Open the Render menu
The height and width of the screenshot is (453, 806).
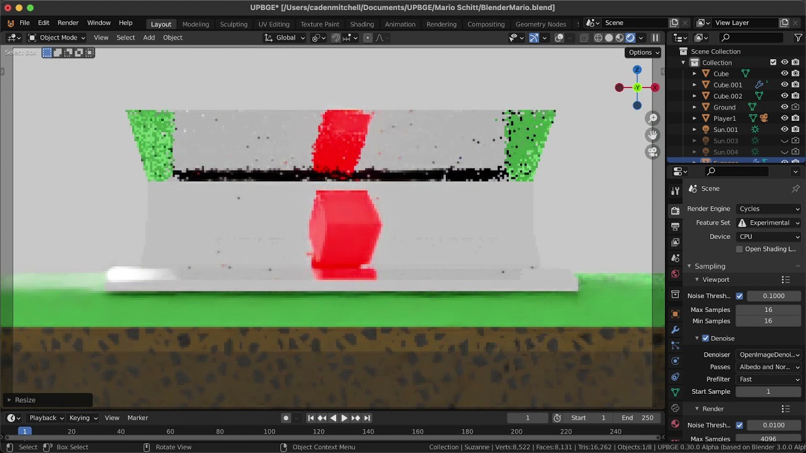[68, 23]
